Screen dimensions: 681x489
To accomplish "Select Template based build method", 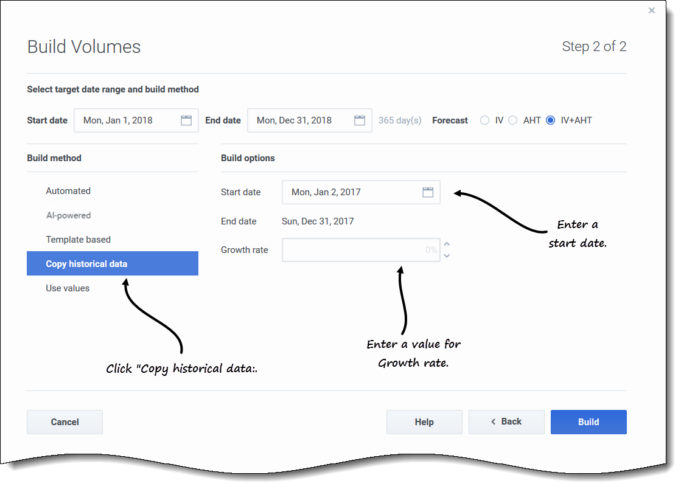I will coord(79,240).
